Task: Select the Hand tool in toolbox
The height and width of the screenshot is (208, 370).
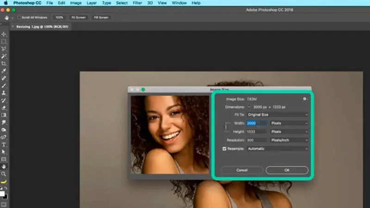Action: tap(4, 166)
